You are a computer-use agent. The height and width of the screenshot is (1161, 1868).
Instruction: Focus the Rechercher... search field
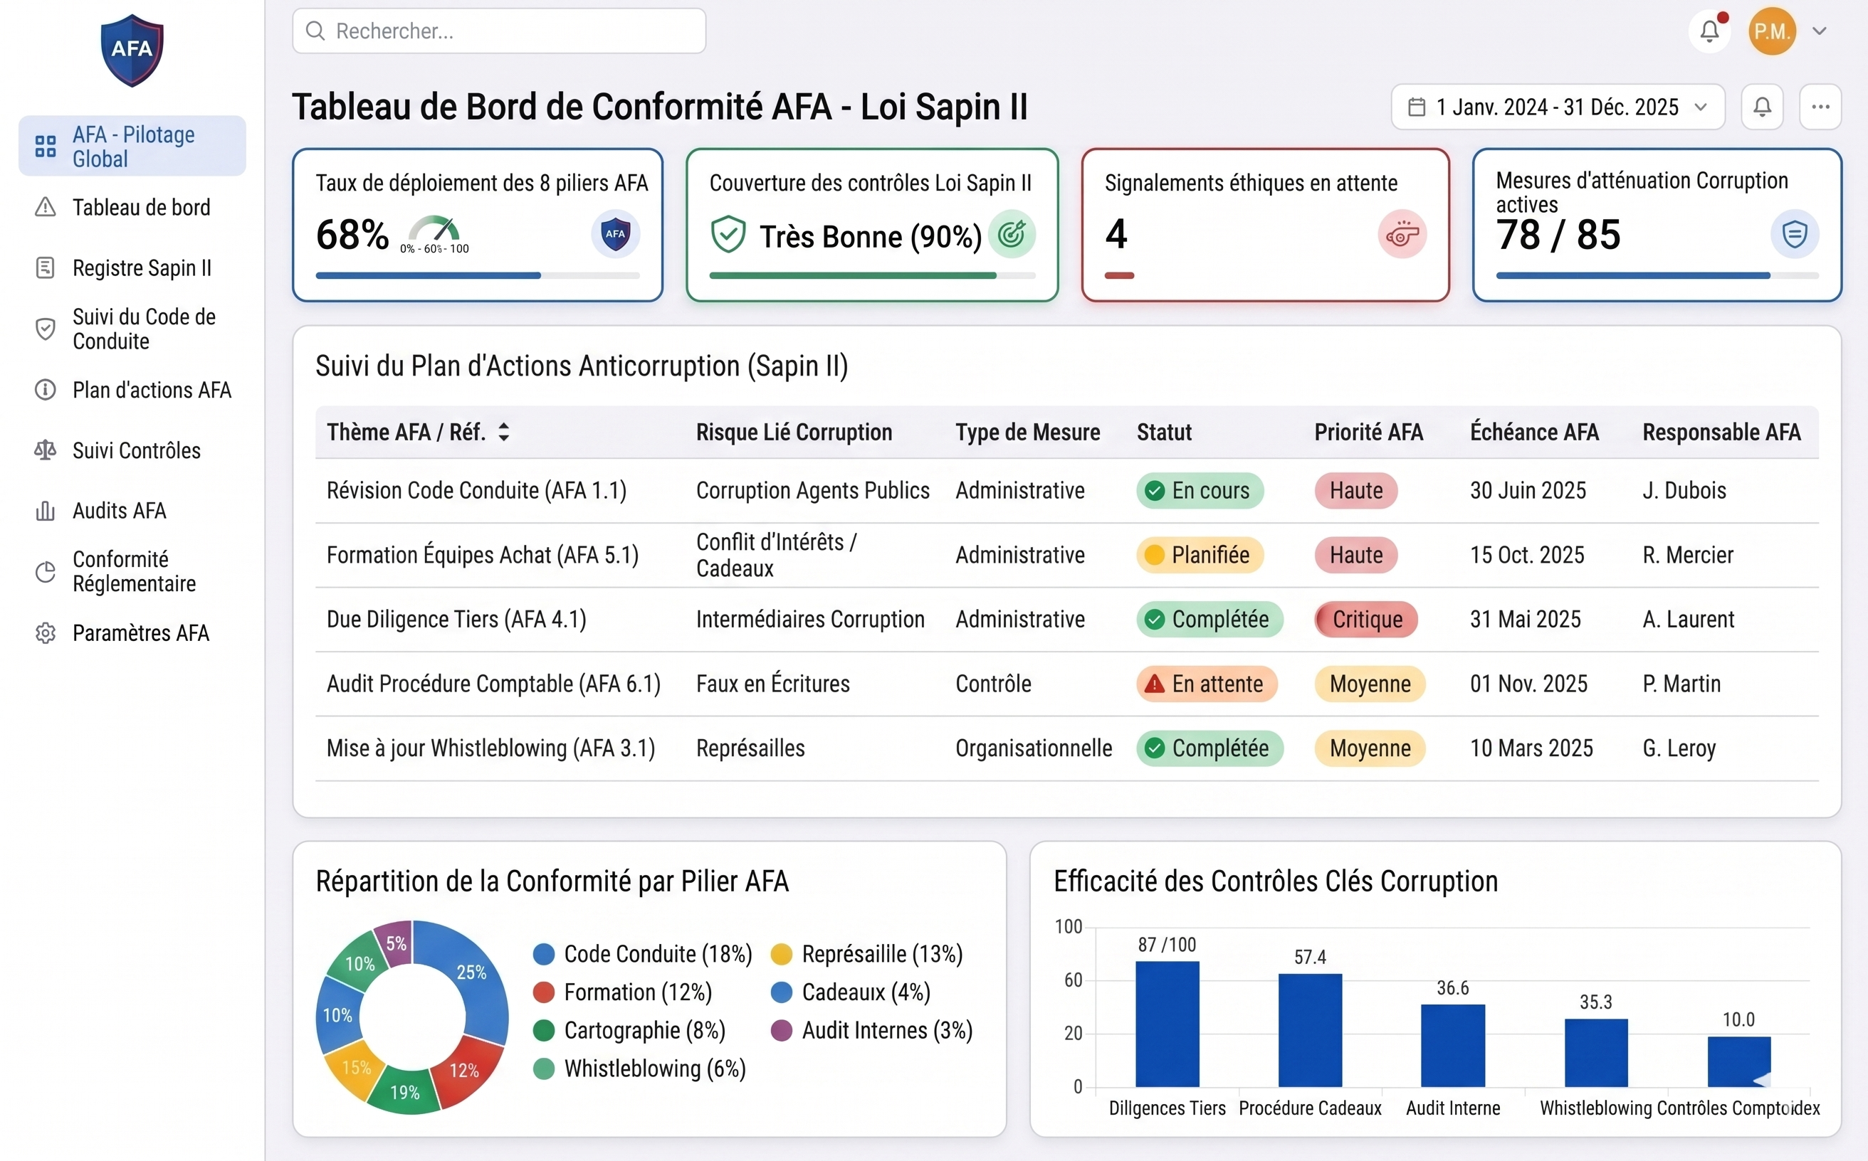[500, 31]
